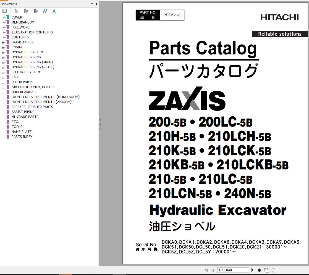Click the PDCK-1-3 part number text
Screen dimensions: 309x275
coord(172,15)
